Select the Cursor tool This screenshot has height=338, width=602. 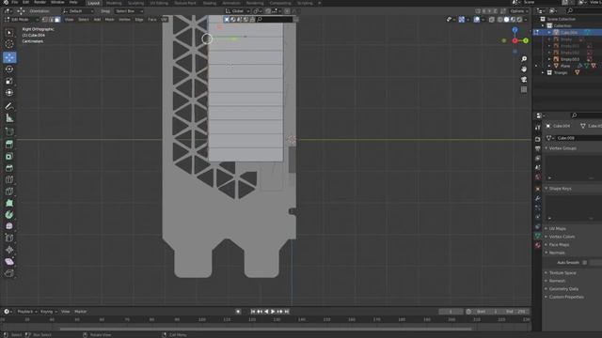coord(9,44)
